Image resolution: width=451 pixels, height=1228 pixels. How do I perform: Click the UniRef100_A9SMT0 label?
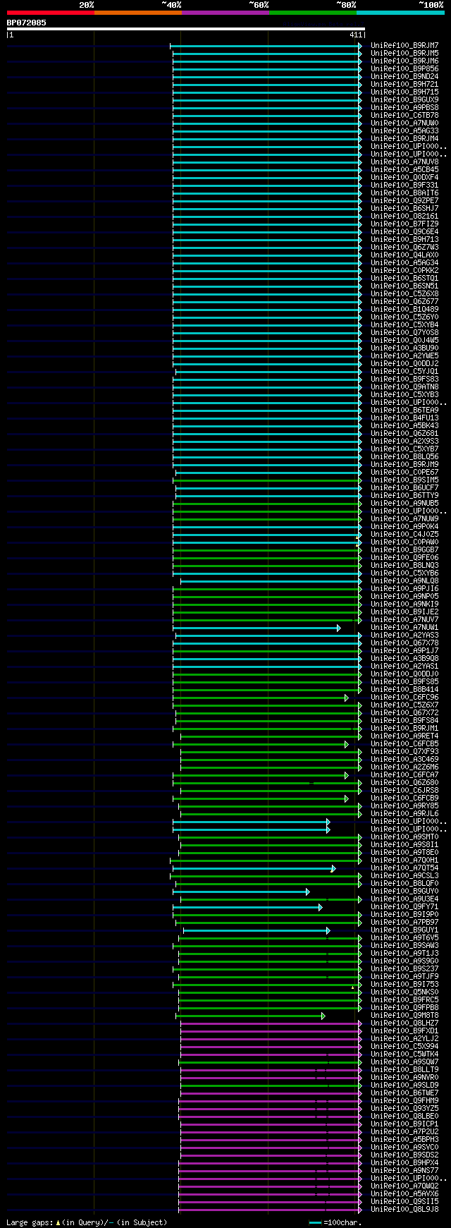pos(404,837)
